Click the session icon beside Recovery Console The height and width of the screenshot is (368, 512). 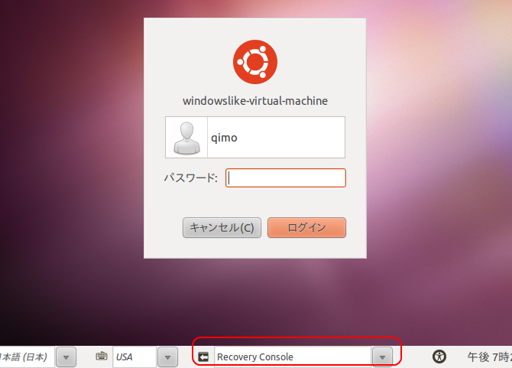tap(203, 357)
